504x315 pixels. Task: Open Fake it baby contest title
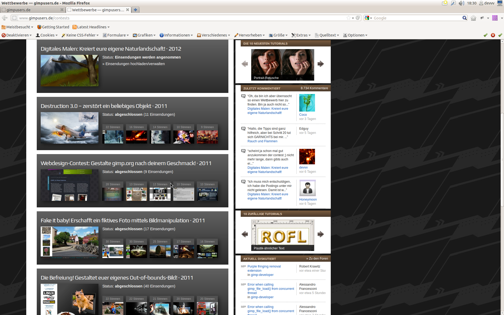tap(123, 220)
